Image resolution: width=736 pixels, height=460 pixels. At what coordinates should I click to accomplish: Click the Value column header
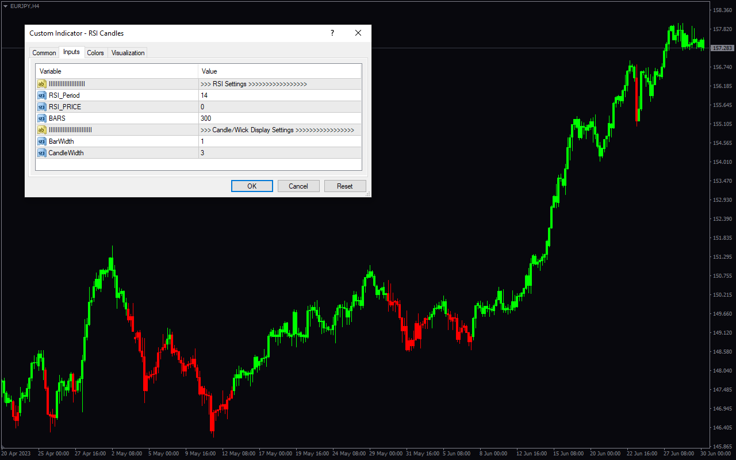(x=280, y=71)
